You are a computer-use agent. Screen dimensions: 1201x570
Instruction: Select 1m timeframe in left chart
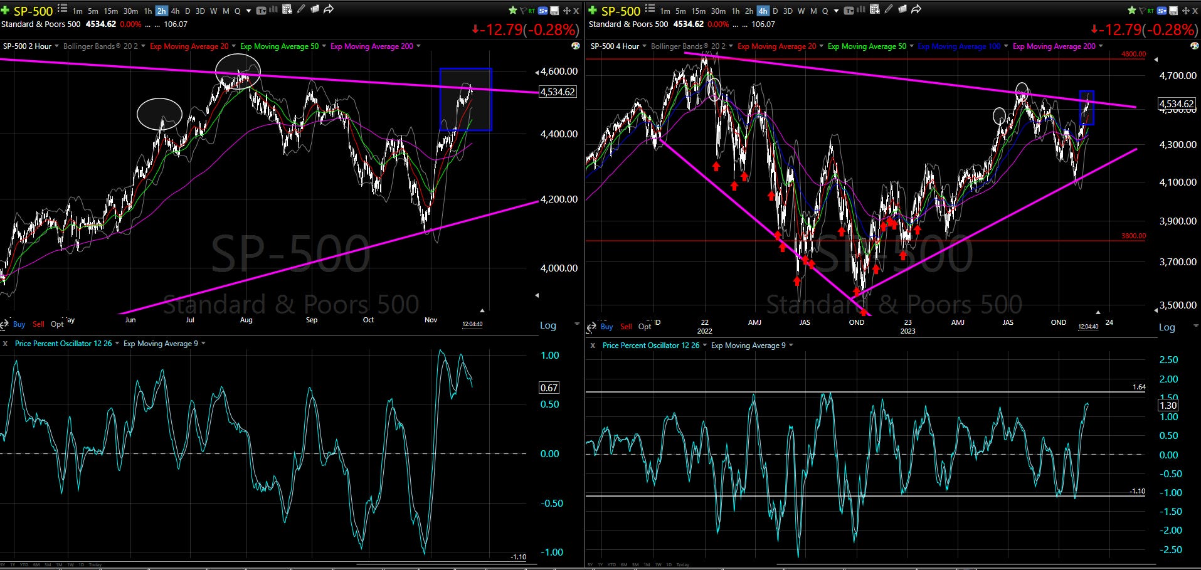click(x=77, y=11)
